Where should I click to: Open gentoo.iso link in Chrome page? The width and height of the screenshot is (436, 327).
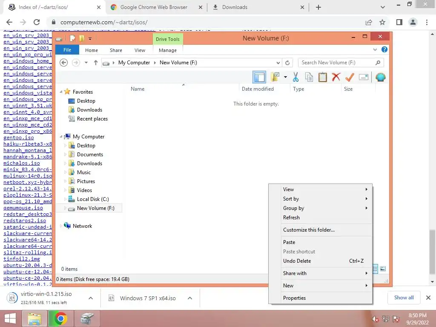coord(19,138)
